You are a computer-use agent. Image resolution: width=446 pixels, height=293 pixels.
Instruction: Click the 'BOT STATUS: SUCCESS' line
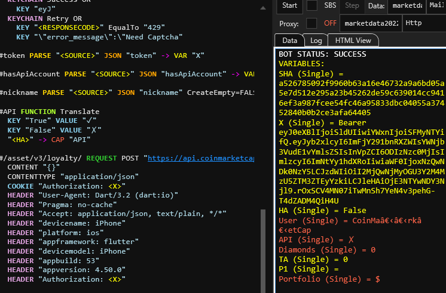click(x=322, y=54)
